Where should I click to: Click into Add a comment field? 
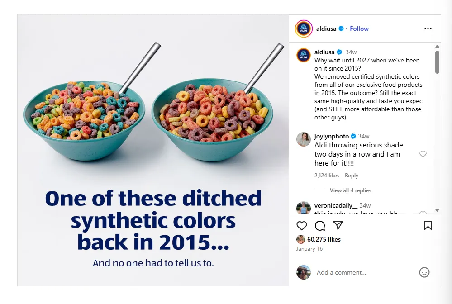point(362,272)
